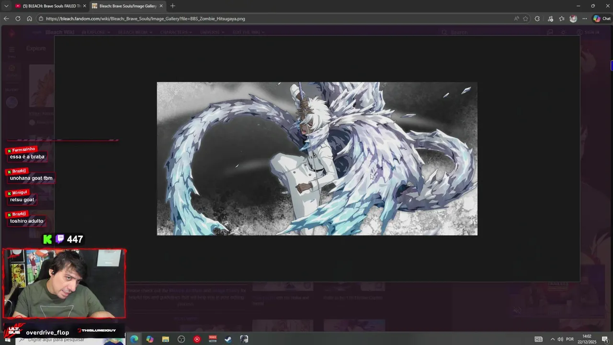Show hidden system tray icons chevron
Viewport: 613px width, 345px height.
552,339
